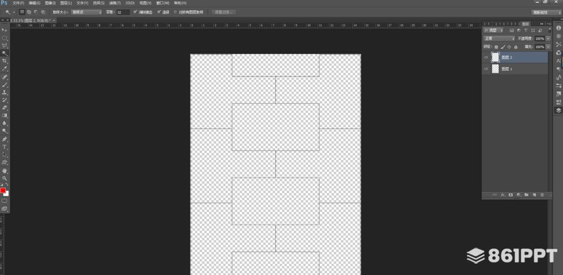Image resolution: width=563 pixels, height=275 pixels.
Task: Select the Pen tool
Action: (x=5, y=139)
